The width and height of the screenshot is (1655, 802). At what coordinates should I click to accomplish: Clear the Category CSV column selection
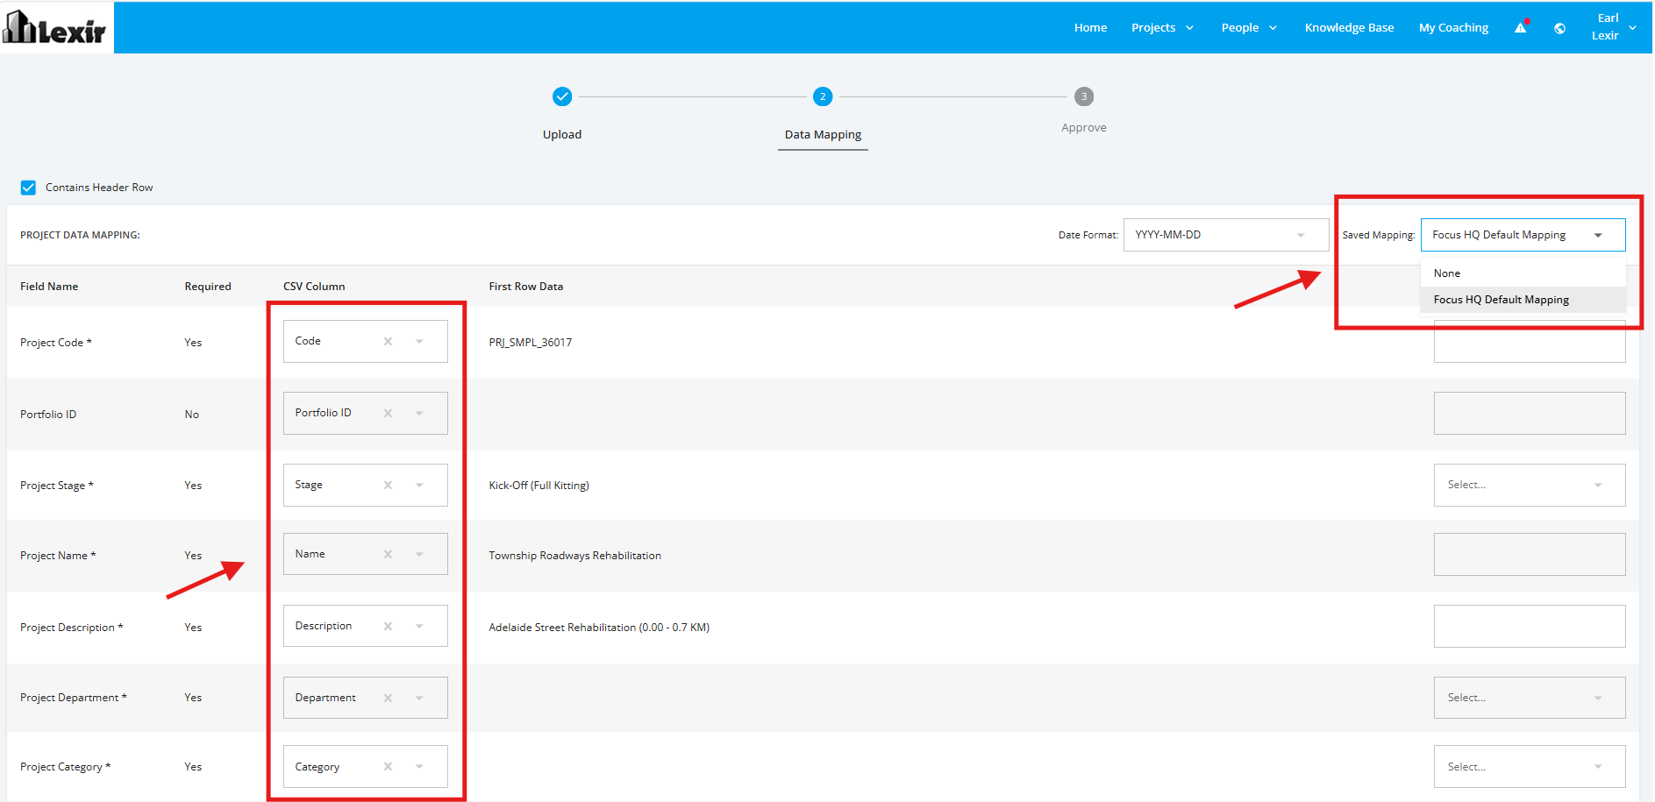click(x=388, y=766)
